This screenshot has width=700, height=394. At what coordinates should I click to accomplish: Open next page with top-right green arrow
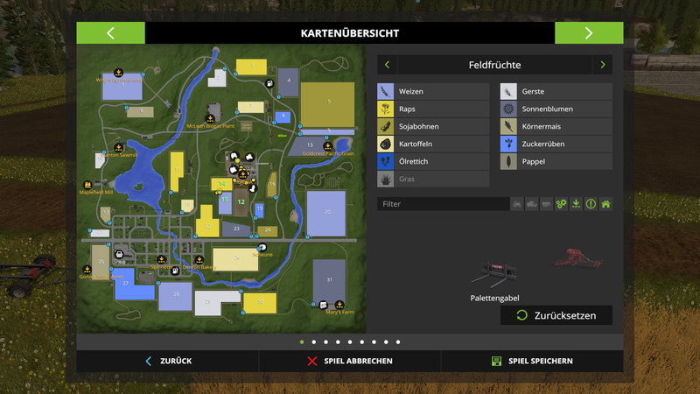pyautogui.click(x=589, y=33)
